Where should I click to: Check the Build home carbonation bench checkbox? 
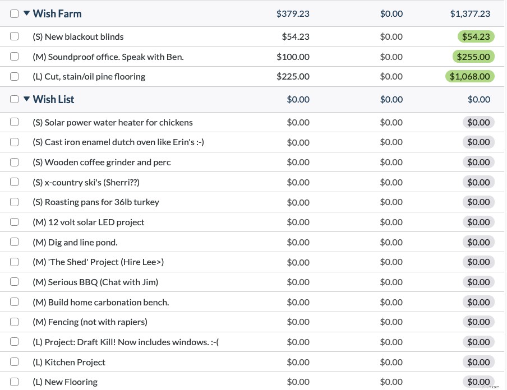pyautogui.click(x=14, y=301)
